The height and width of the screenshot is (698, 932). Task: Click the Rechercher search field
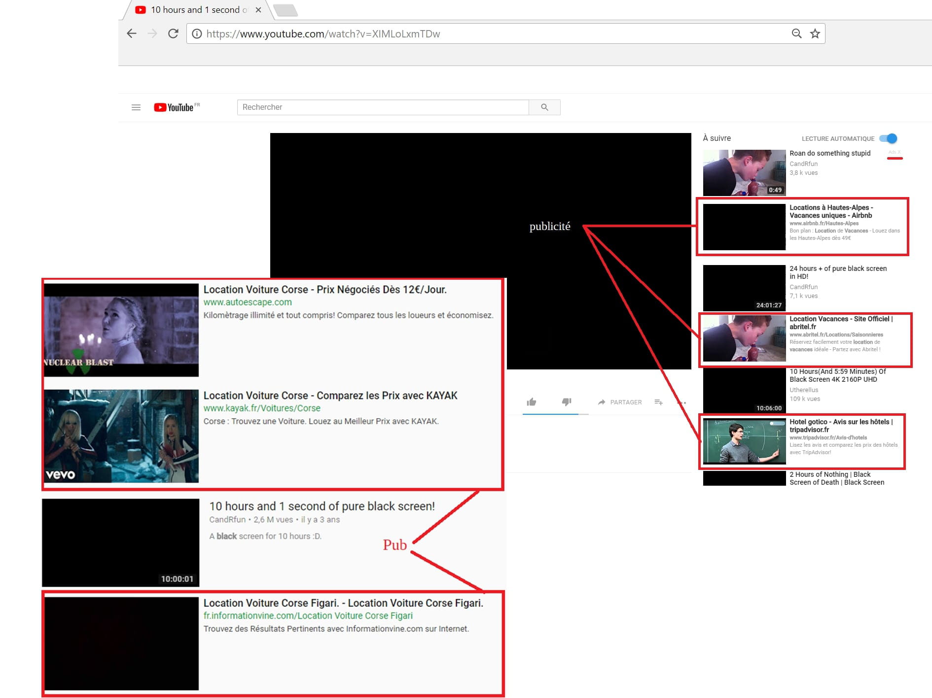383,107
